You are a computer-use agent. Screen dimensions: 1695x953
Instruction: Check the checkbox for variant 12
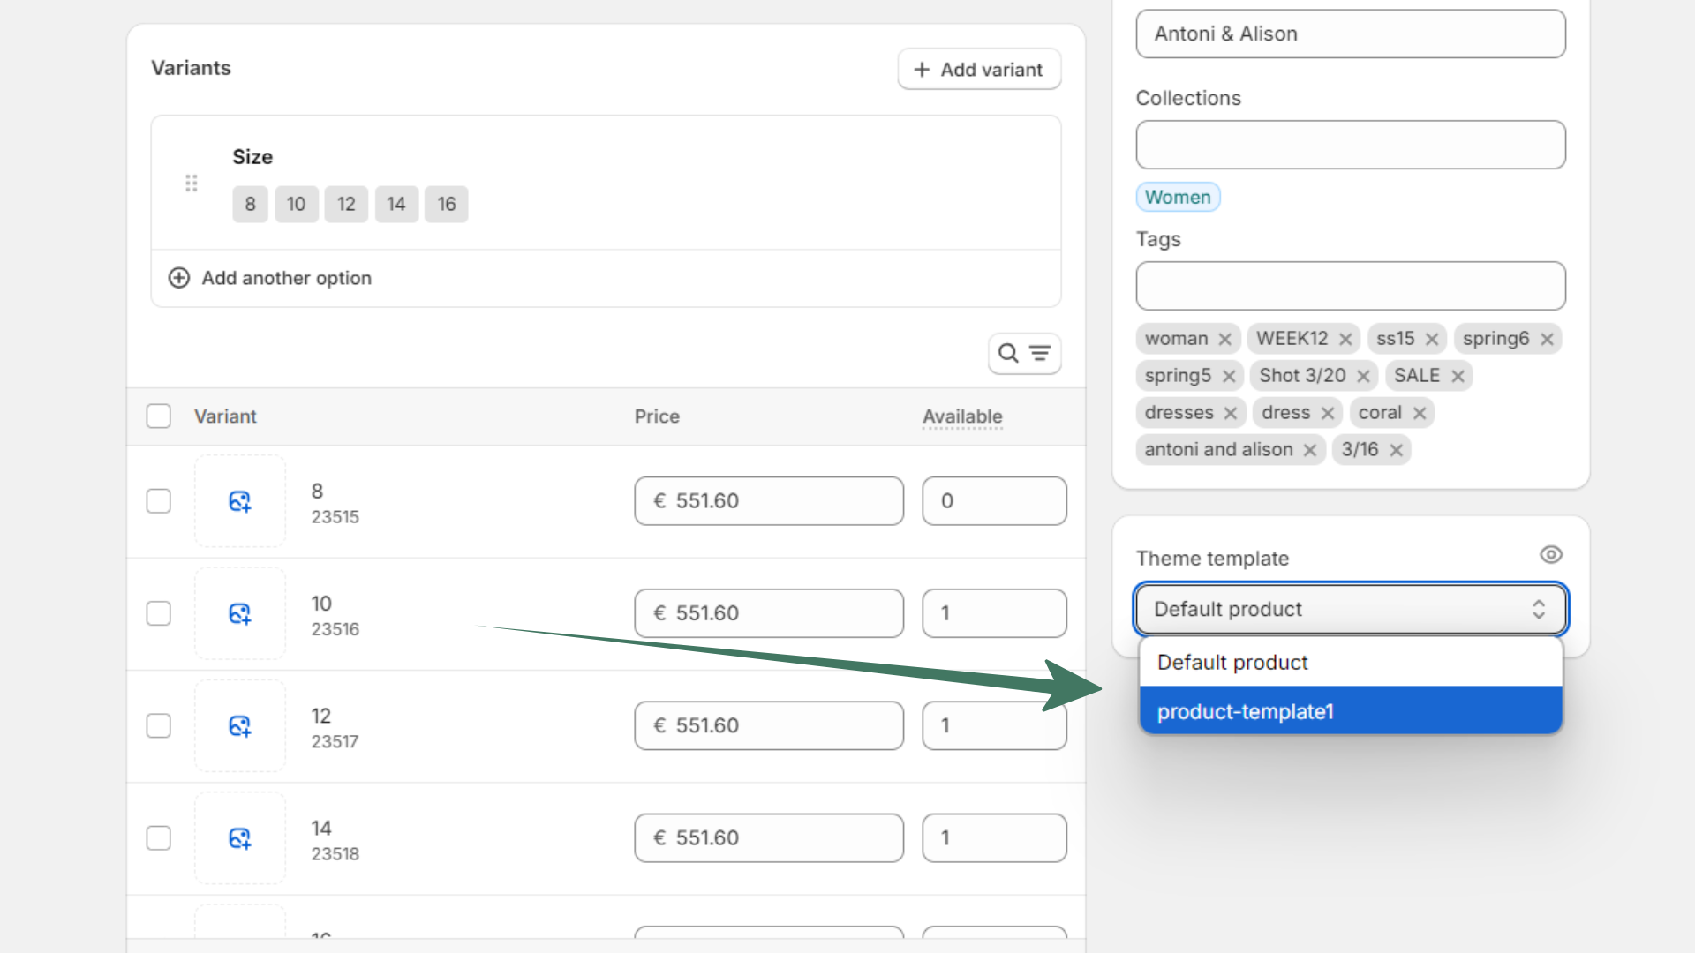pyautogui.click(x=158, y=725)
